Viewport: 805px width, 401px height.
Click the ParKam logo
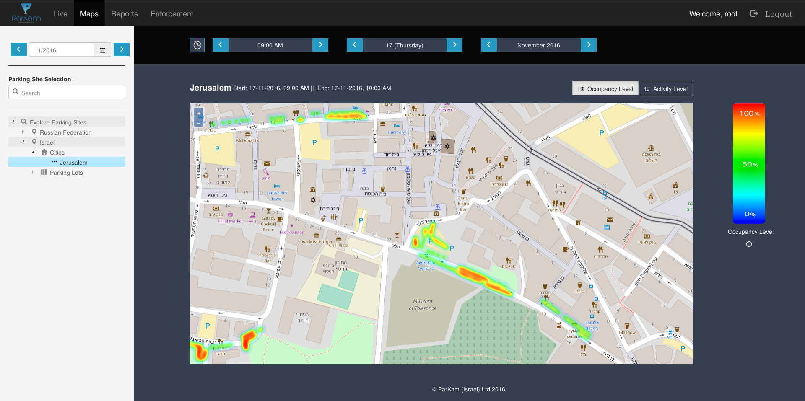26,13
